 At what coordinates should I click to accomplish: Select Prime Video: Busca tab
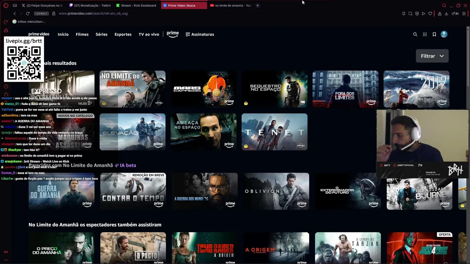click(184, 5)
